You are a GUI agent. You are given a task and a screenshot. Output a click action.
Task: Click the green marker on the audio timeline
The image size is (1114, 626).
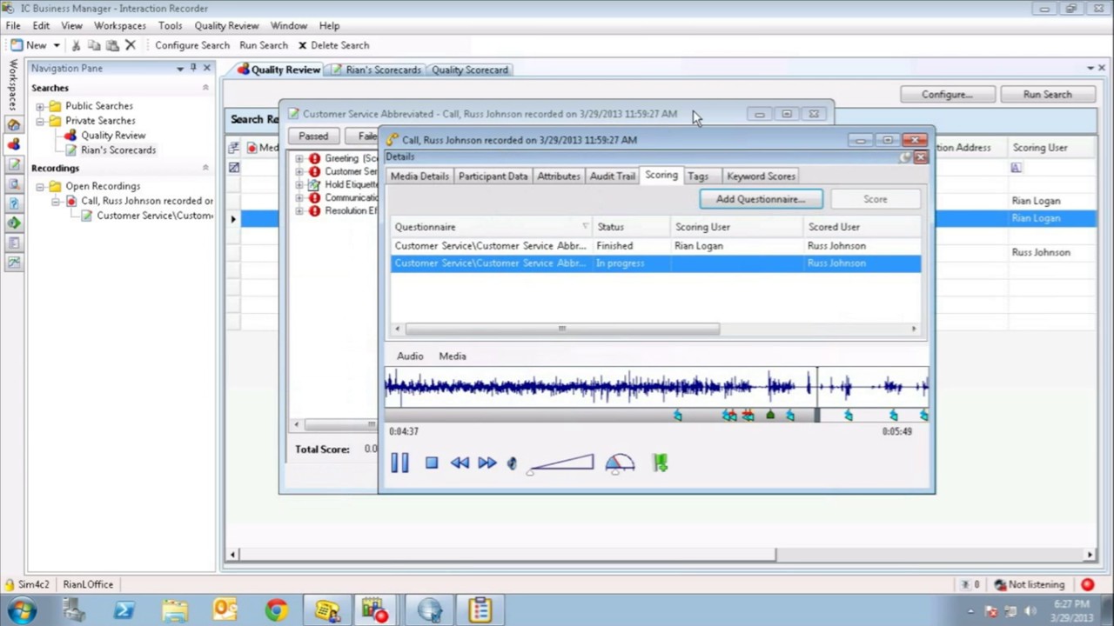tap(769, 416)
